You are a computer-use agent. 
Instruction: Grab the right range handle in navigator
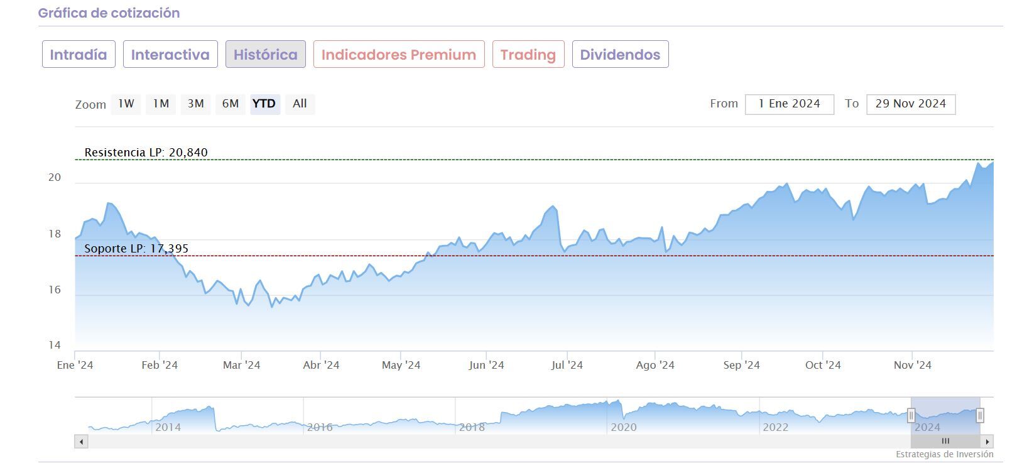click(x=979, y=415)
